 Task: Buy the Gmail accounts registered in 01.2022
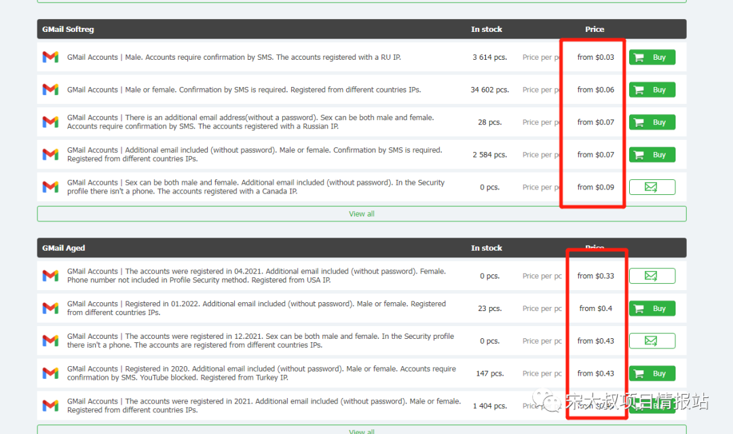(x=652, y=308)
